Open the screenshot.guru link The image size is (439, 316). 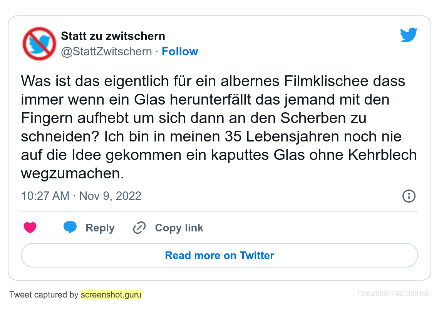111,295
